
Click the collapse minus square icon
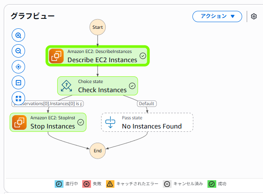pyautogui.click(x=18, y=83)
